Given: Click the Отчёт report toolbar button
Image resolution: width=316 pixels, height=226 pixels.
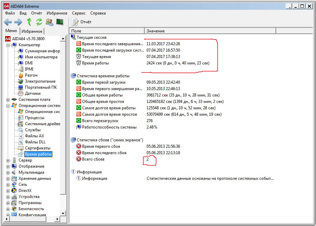Looking at the screenshot, I should 82,22.
